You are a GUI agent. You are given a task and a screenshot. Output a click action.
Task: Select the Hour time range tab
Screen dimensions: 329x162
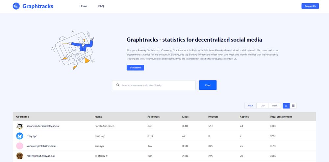(250, 105)
